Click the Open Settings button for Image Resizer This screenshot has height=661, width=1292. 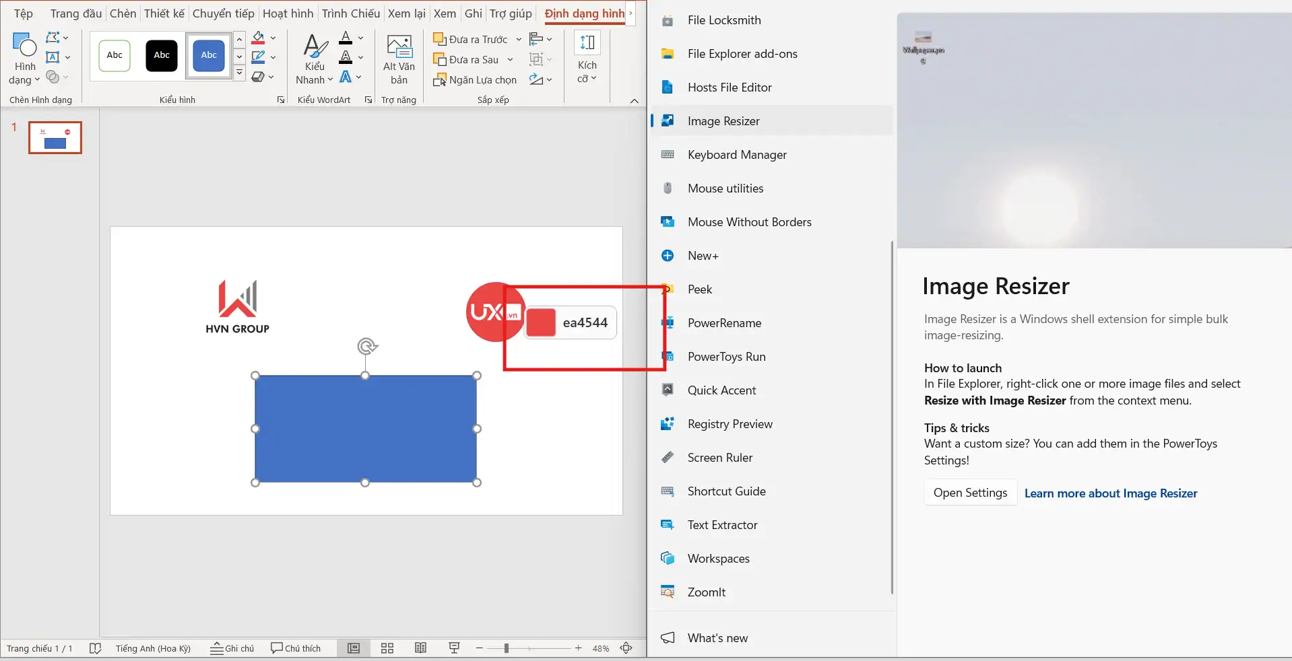[970, 492]
